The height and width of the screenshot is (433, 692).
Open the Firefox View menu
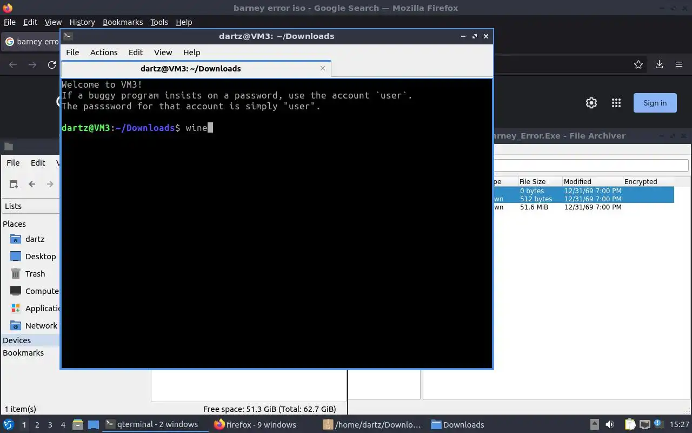point(53,22)
